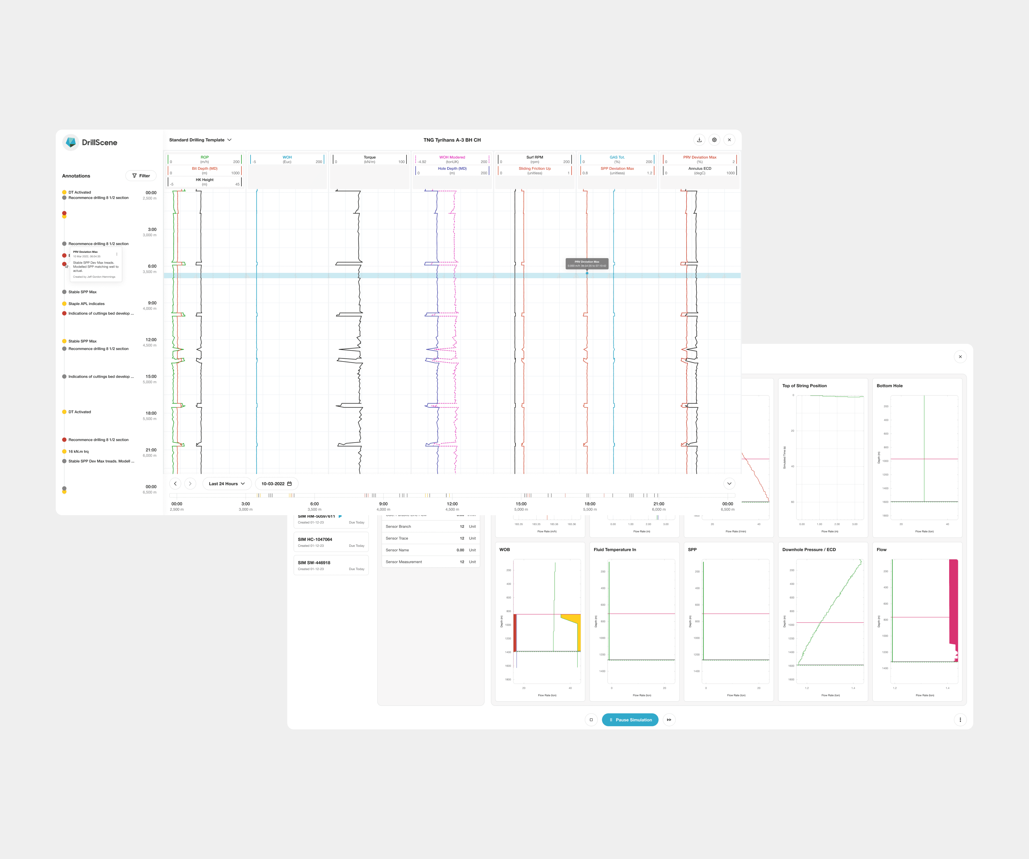Open chart settings gear icon
The image size is (1029, 859).
point(714,140)
